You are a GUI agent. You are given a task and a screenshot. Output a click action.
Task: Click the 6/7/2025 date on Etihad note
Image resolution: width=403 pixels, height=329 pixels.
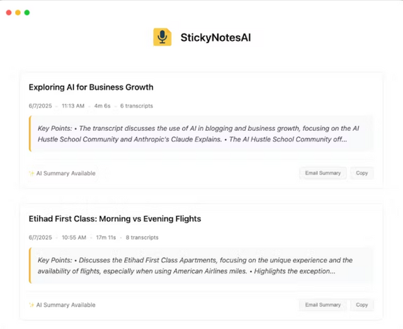point(40,237)
